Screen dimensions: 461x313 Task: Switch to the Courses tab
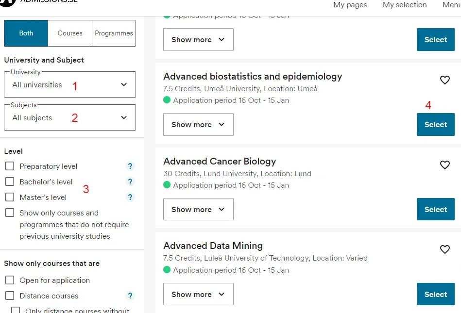pyautogui.click(x=70, y=33)
